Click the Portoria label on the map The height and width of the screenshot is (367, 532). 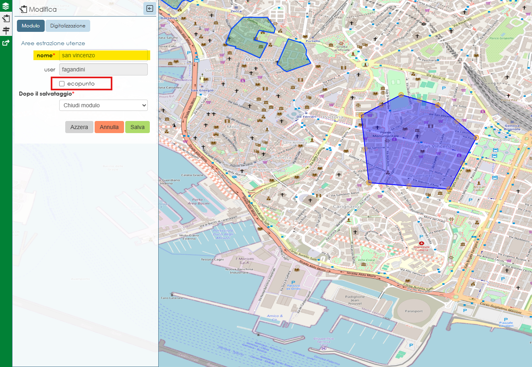(333, 117)
